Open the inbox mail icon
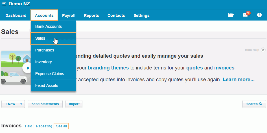Screen dimensions: 267x133 (245, 15)
